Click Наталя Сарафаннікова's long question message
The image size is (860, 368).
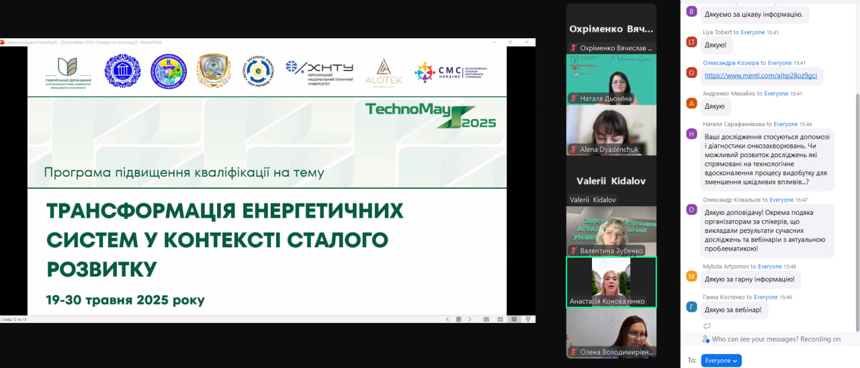(x=767, y=159)
